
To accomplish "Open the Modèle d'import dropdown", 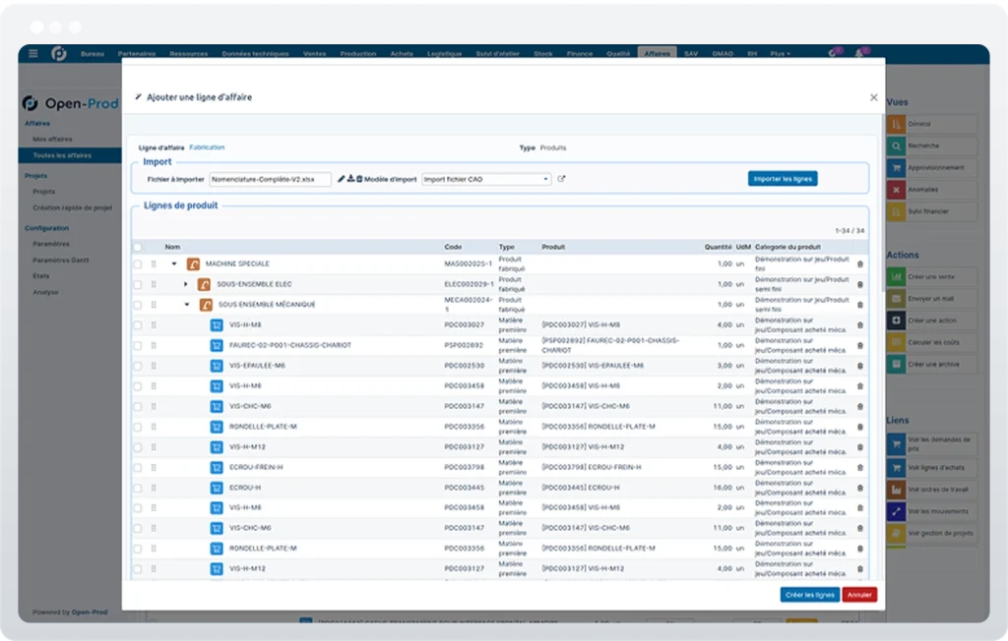I will pos(486,179).
